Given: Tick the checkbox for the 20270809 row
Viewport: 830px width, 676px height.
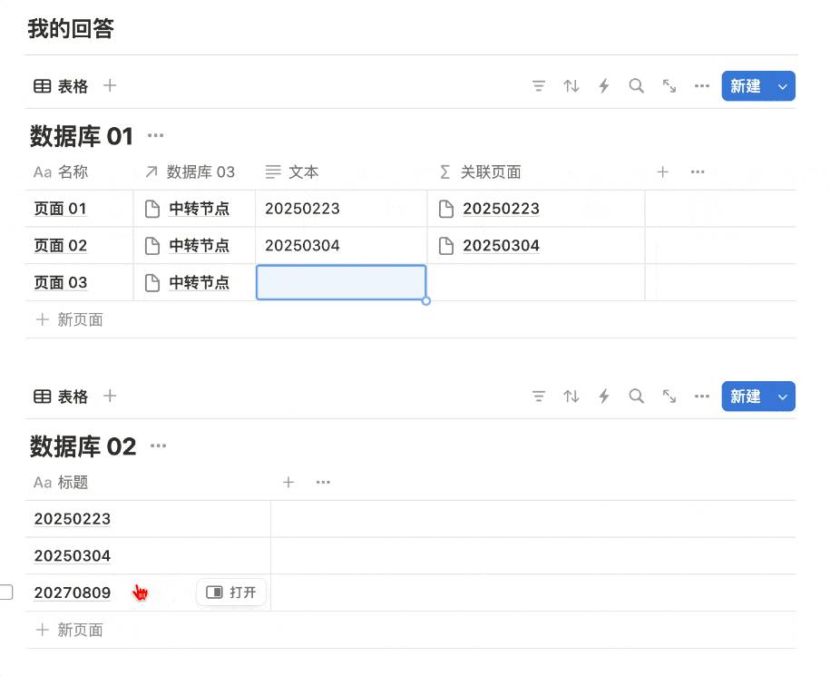Looking at the screenshot, I should pyautogui.click(x=5, y=592).
